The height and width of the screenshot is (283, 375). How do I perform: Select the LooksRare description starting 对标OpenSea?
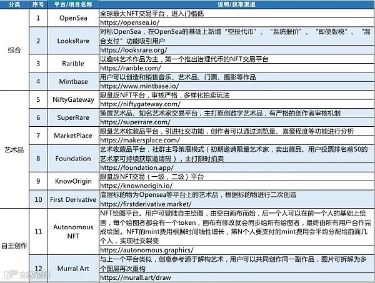click(235, 36)
